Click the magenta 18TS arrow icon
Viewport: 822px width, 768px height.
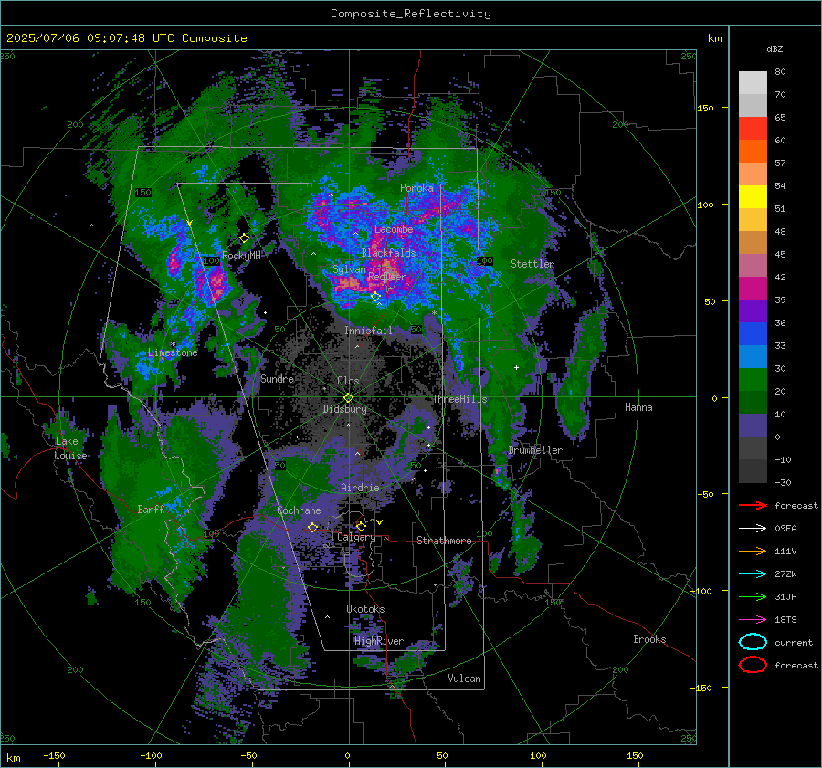click(753, 620)
